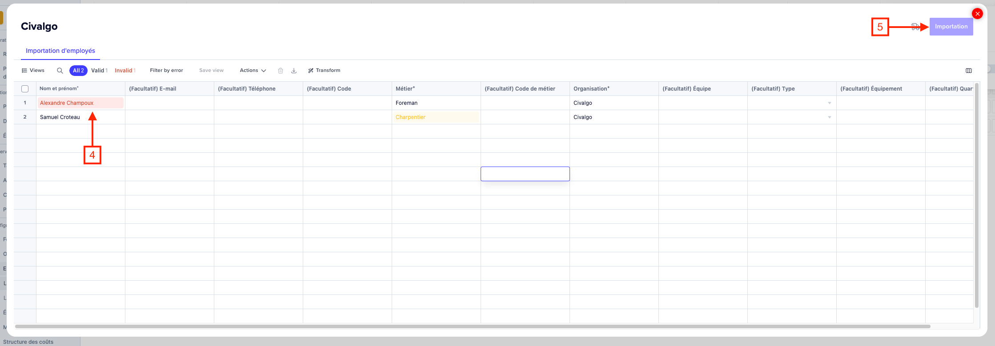This screenshot has width=995, height=346.
Task: Select the Charpentier métier cell
Action: tap(435, 117)
